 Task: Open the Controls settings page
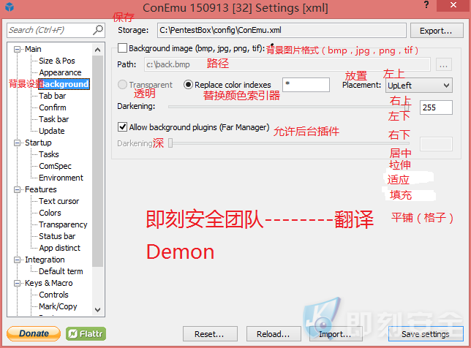[53, 295]
